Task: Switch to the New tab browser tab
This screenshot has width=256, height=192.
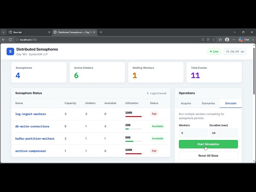Action: point(29,32)
